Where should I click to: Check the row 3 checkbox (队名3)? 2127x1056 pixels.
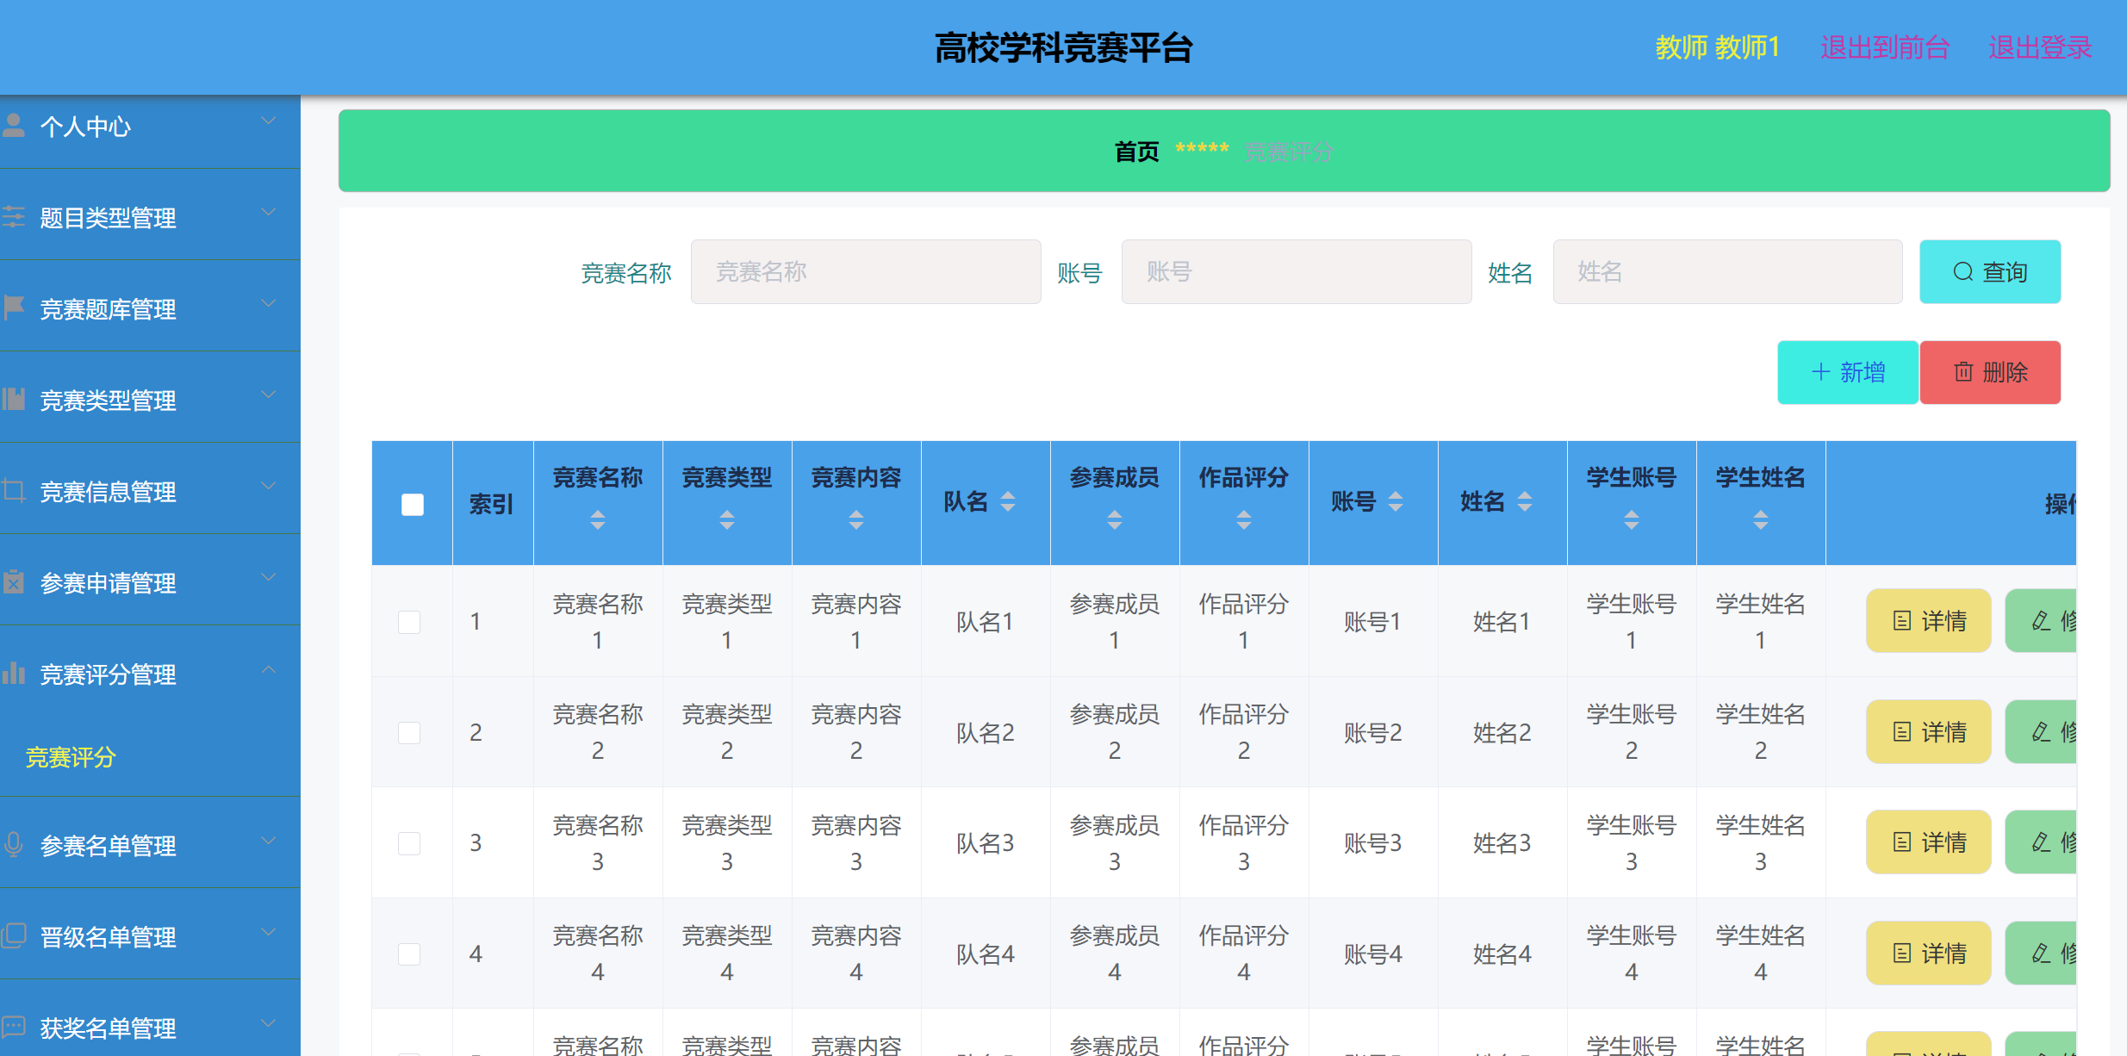(x=409, y=843)
